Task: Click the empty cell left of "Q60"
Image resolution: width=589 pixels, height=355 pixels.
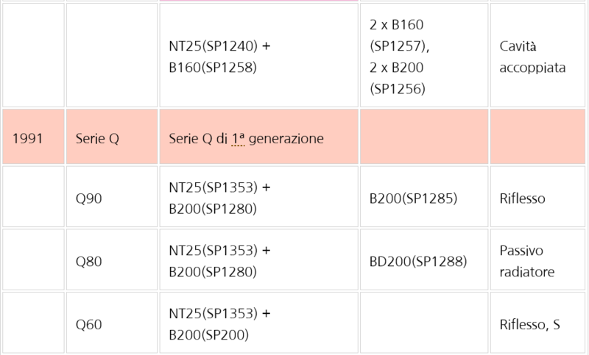Action: [32, 323]
